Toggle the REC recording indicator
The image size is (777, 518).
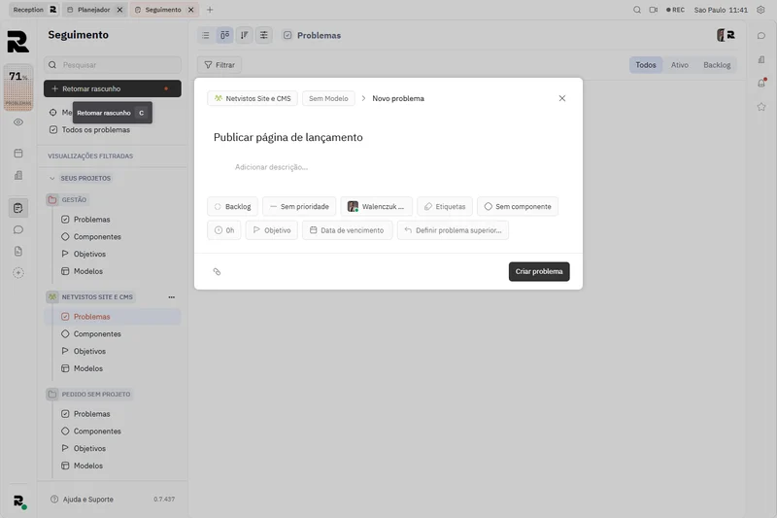(675, 10)
